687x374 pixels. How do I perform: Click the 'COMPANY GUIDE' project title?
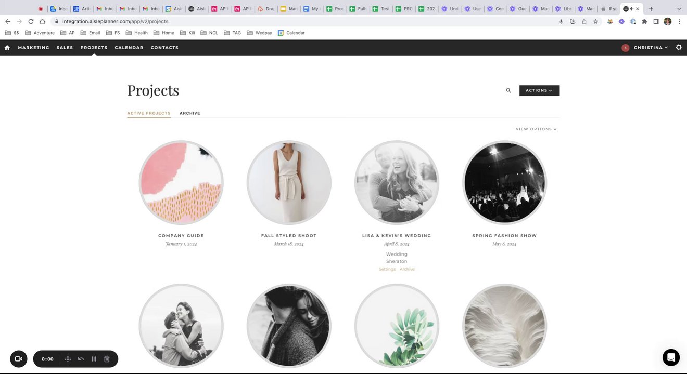(x=181, y=236)
